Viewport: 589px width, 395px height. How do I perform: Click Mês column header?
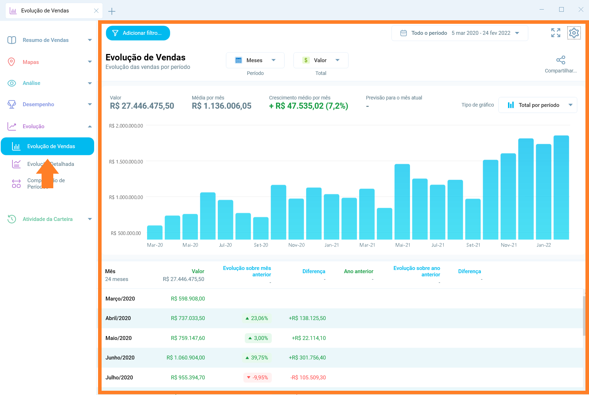click(x=110, y=271)
